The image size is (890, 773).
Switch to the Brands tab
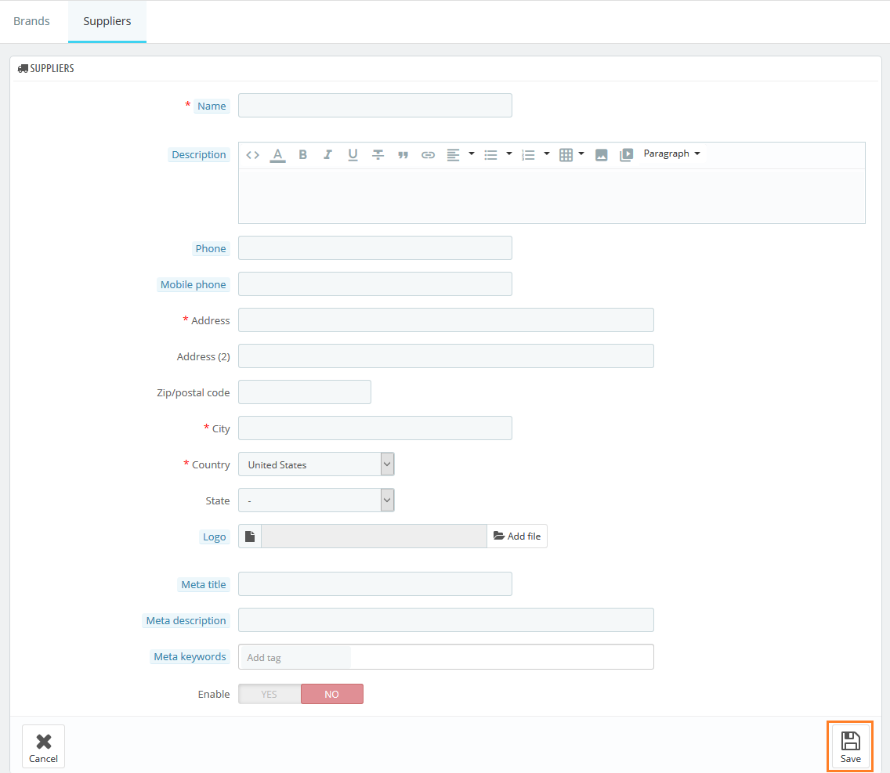pos(32,21)
